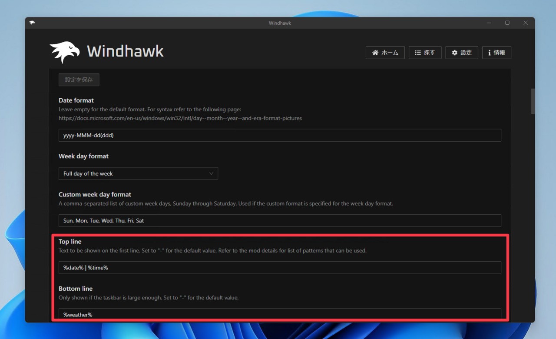Click the 'Text to be shown on the first line' description
Viewport: 556px width, 339px height.
click(x=212, y=251)
